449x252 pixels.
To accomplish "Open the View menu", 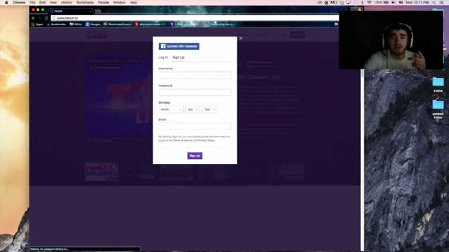I will (x=53, y=2).
